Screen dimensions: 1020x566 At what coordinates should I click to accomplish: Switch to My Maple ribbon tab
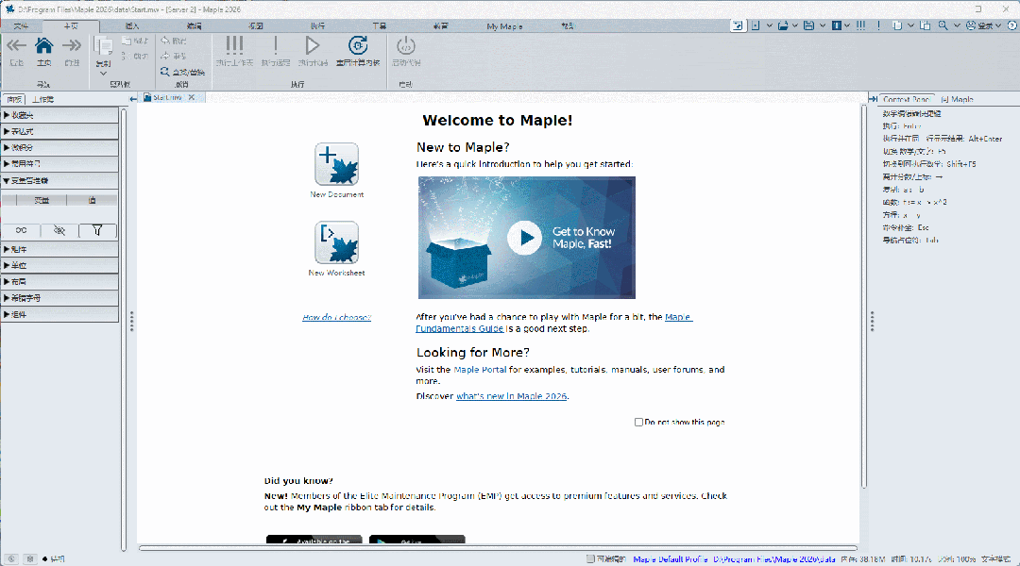504,26
